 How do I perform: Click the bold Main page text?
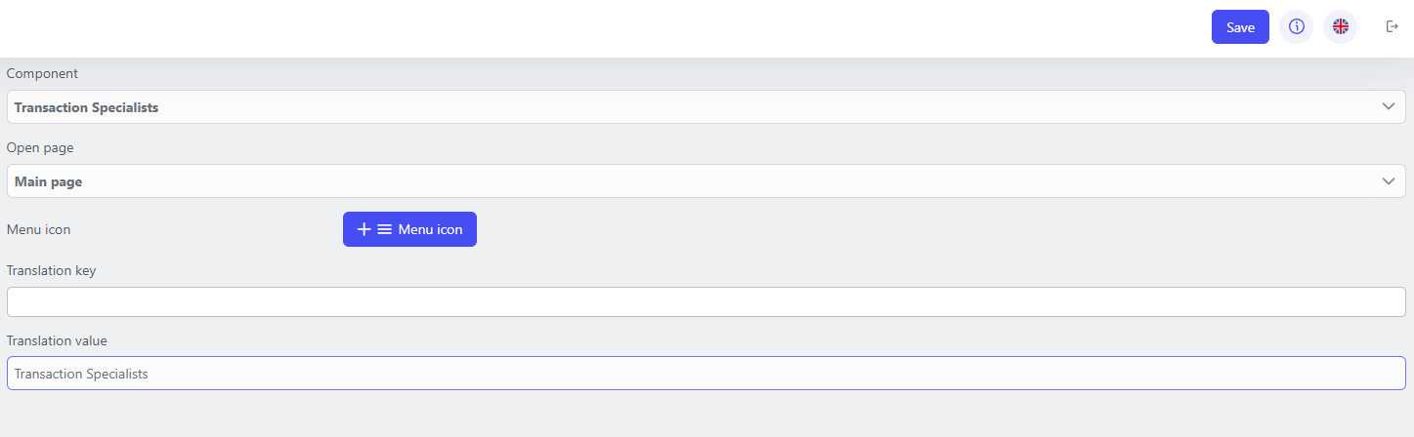[x=48, y=181]
